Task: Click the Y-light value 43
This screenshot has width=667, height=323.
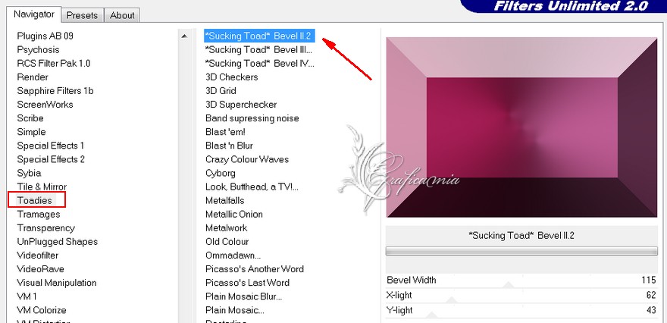Action: coord(651,310)
